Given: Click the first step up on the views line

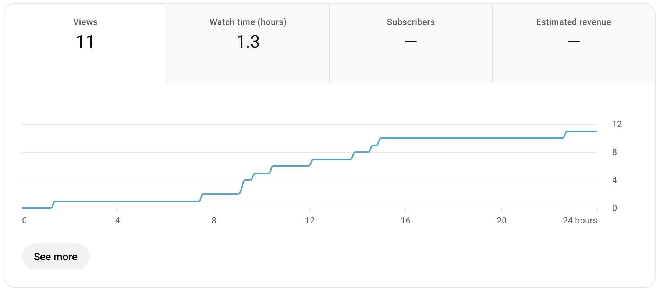Looking at the screenshot, I should point(53,205).
